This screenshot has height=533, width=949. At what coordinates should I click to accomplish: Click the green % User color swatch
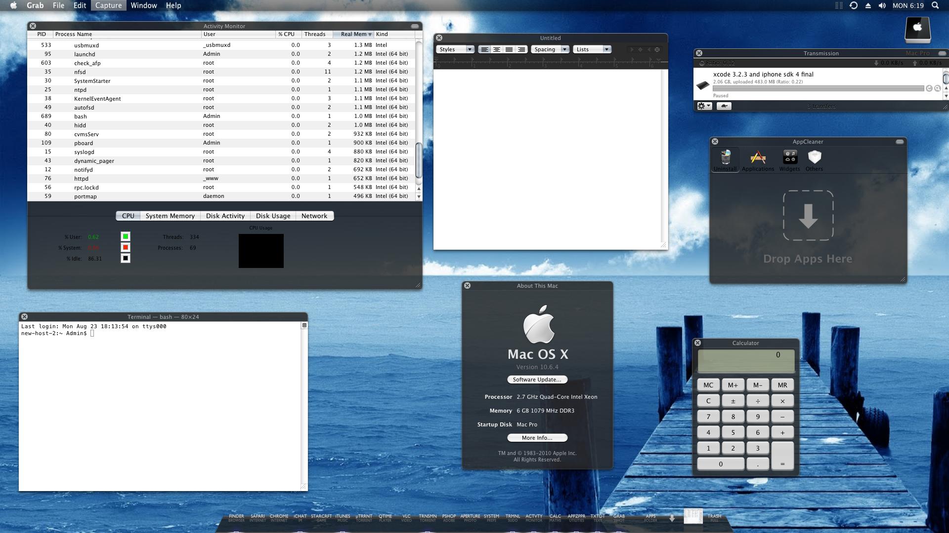pyautogui.click(x=126, y=237)
